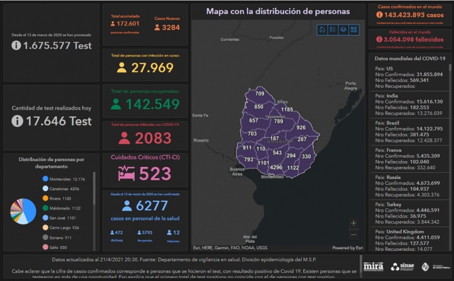Click the mira logo in footer
Viewport: 454px width, 281px height.
(373, 266)
